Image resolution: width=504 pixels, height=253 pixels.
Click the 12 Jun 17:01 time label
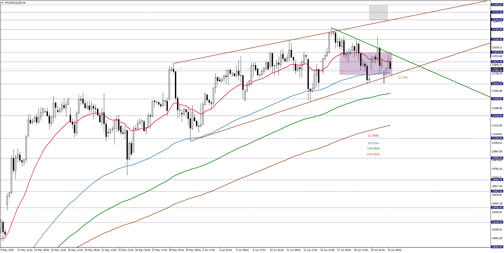pyautogui.click(x=310, y=250)
